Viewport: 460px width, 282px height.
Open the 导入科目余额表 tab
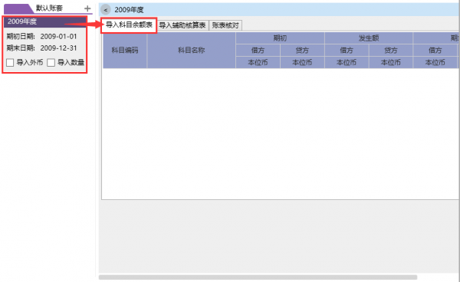tap(129, 25)
